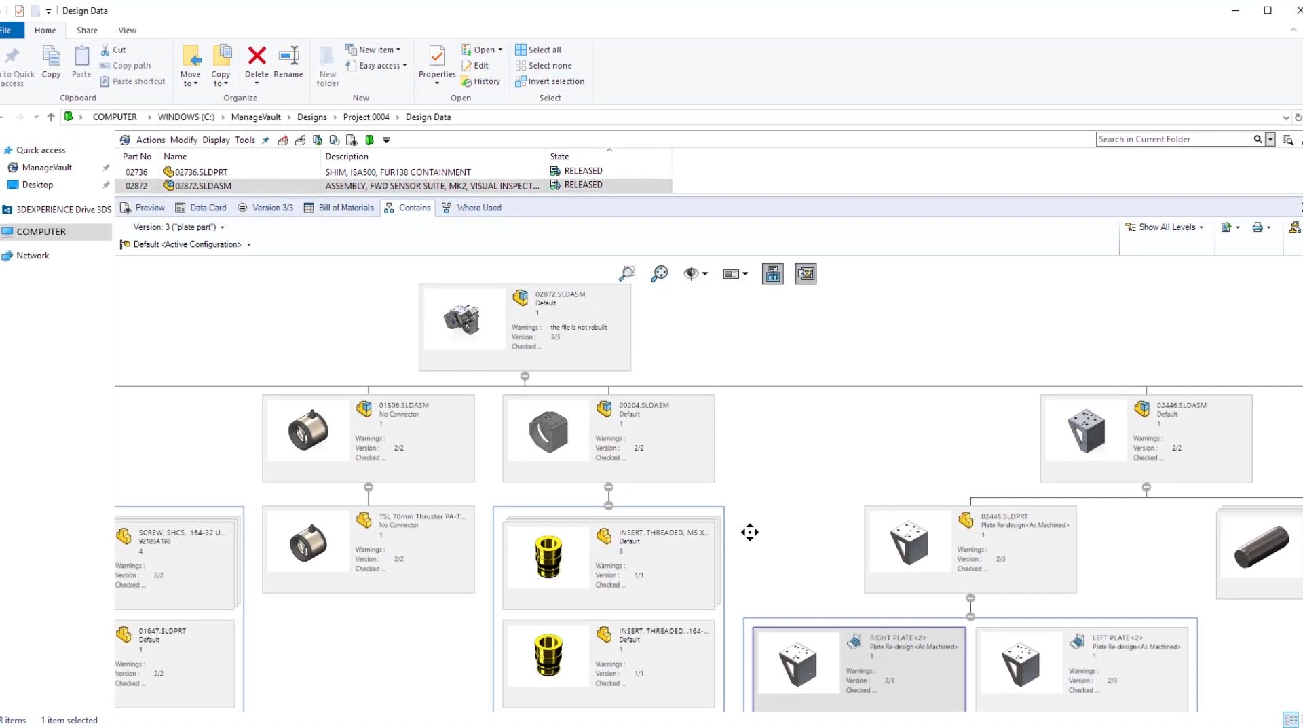
Task: Toggle the tree layout view button
Action: click(x=772, y=273)
